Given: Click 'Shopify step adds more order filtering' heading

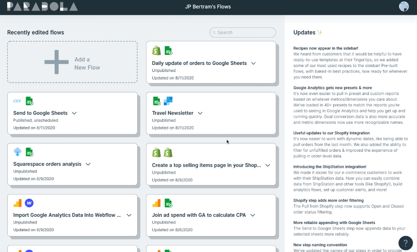Looking at the screenshot, I should coord(328,201).
